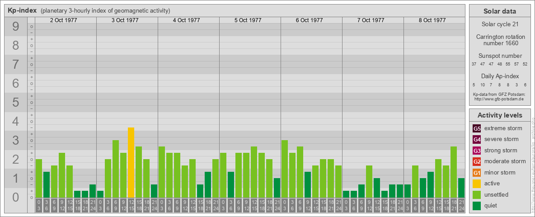The width and height of the screenshot is (535, 217).
Task: Click the Carrington rotation number 1660 text
Action: pyautogui.click(x=501, y=40)
